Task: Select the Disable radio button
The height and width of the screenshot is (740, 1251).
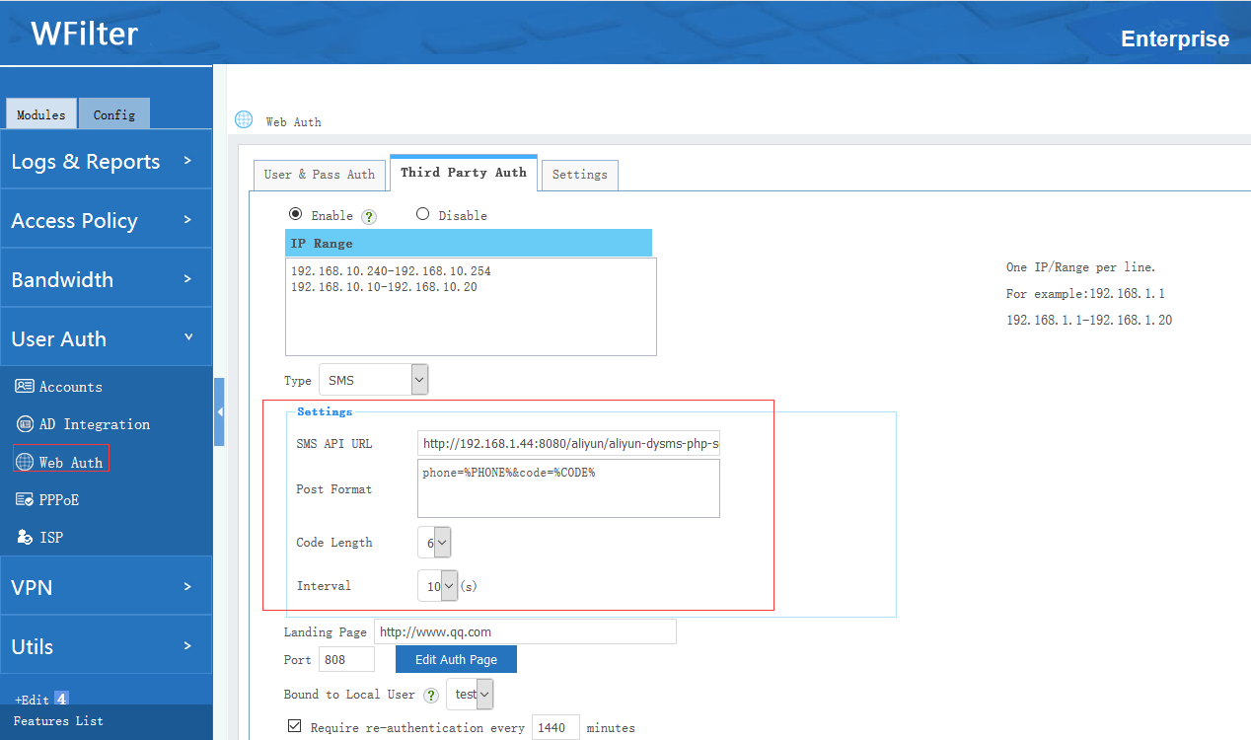Action: click(422, 214)
